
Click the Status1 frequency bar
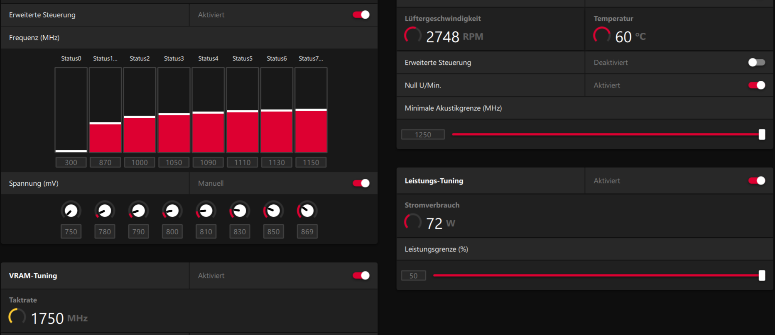tap(105, 110)
